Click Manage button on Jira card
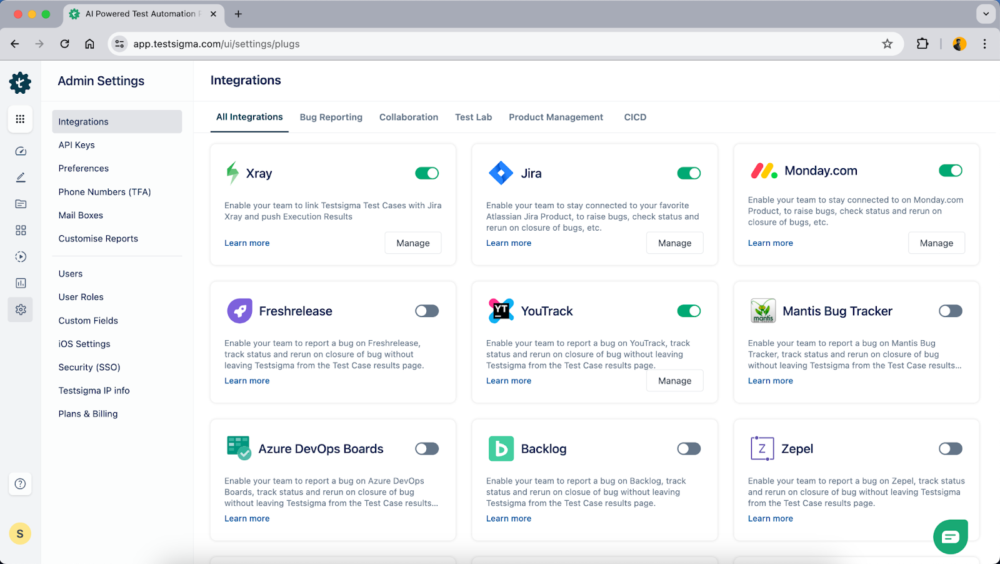This screenshot has height=564, width=1000. pos(674,243)
